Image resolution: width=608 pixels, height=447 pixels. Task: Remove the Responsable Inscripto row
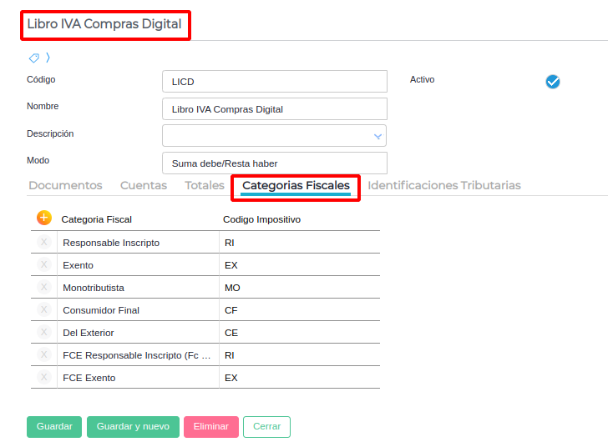pyautogui.click(x=44, y=243)
